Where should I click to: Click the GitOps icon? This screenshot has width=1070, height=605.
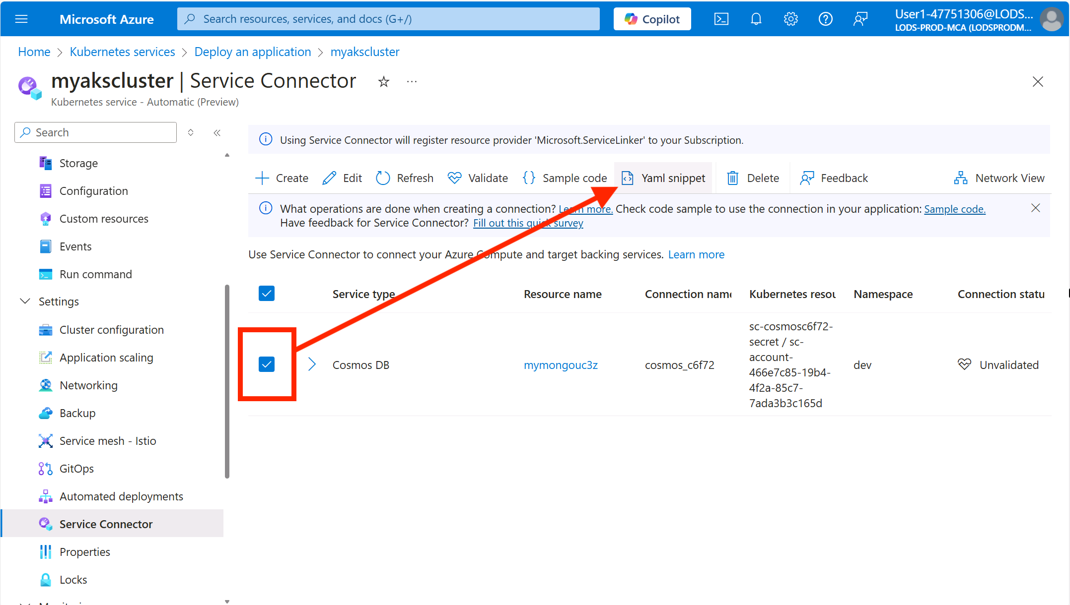click(x=46, y=469)
